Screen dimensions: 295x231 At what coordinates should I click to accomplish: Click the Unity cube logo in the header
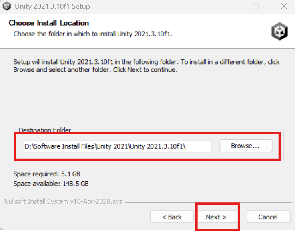(x=279, y=31)
